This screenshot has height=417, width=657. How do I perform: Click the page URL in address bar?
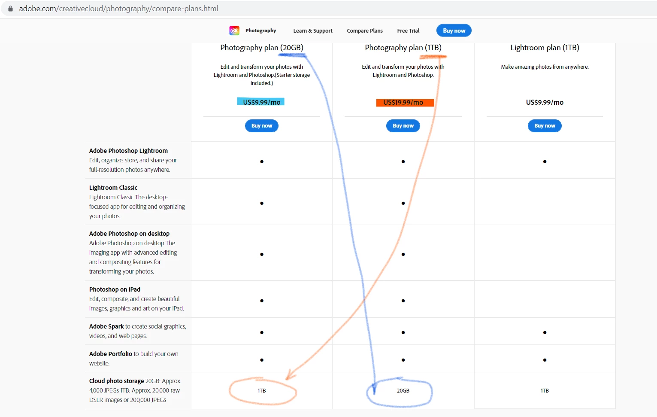[119, 9]
